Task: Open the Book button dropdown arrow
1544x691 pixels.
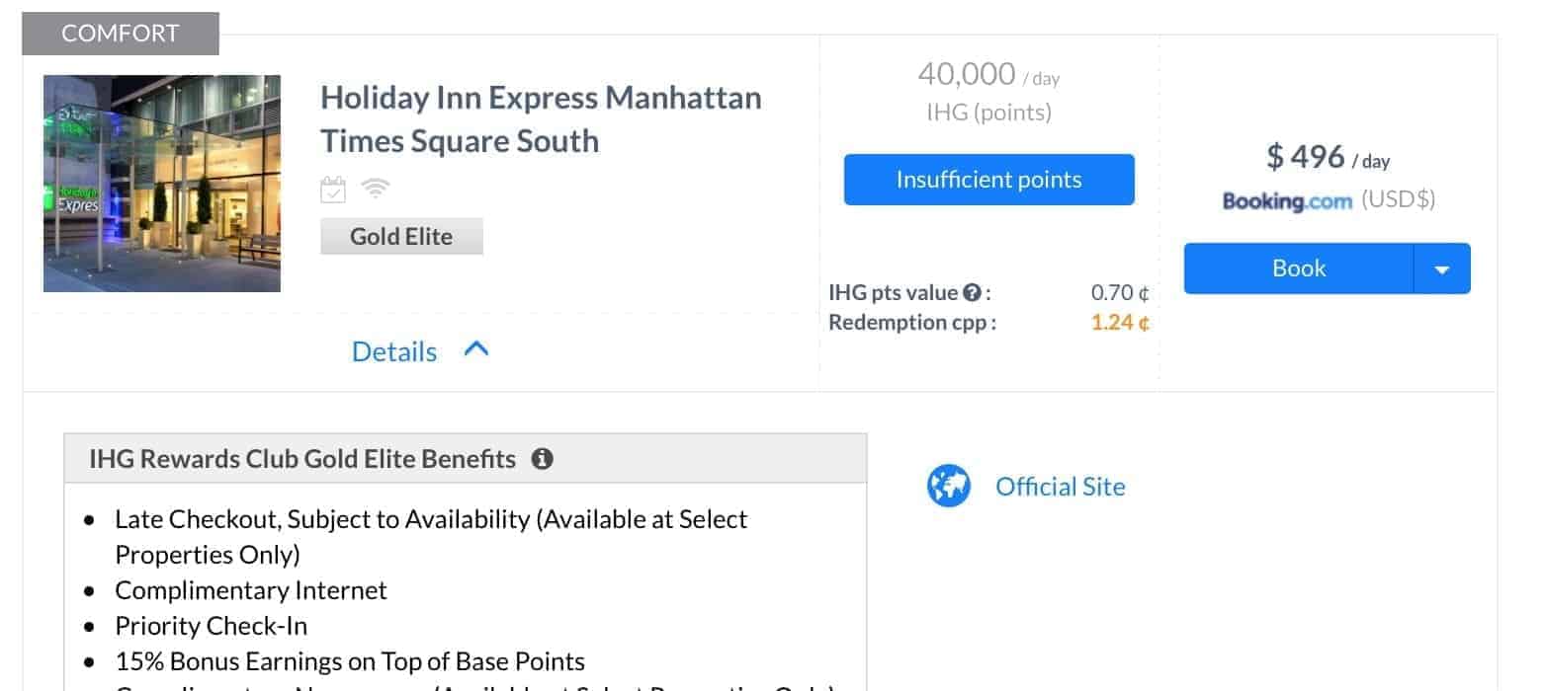Action: 1442,269
